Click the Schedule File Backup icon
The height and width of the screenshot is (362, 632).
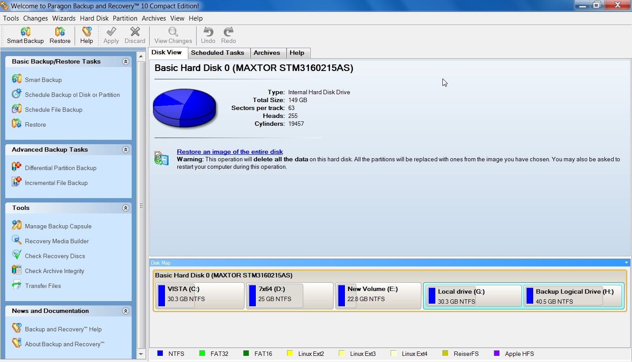(17, 109)
